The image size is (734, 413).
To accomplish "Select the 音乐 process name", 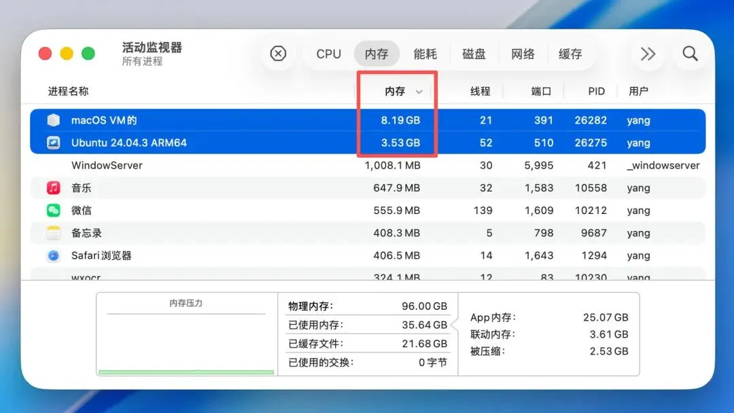I will pos(82,188).
